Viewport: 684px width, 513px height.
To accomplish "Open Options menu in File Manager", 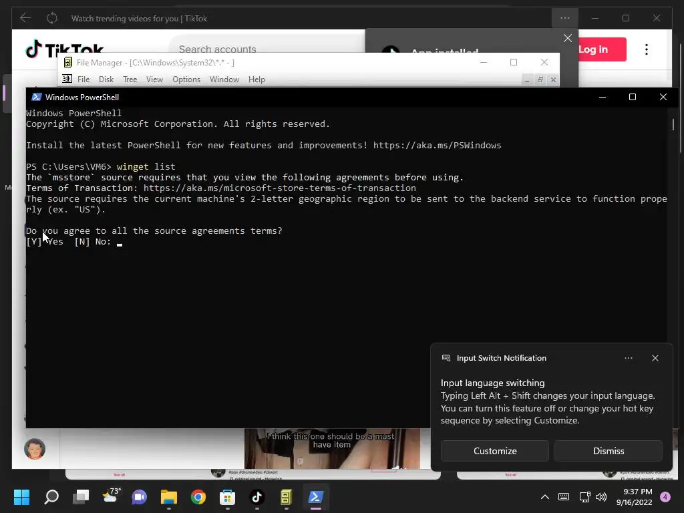I will tap(186, 79).
